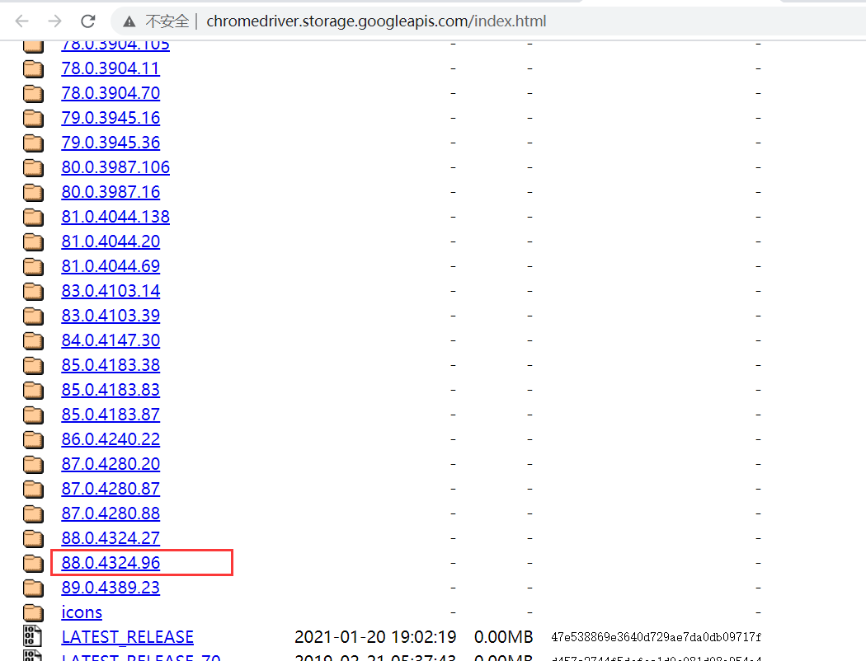Click folder icon beside 89.0.4389.23
The width and height of the screenshot is (866, 661).
point(33,588)
